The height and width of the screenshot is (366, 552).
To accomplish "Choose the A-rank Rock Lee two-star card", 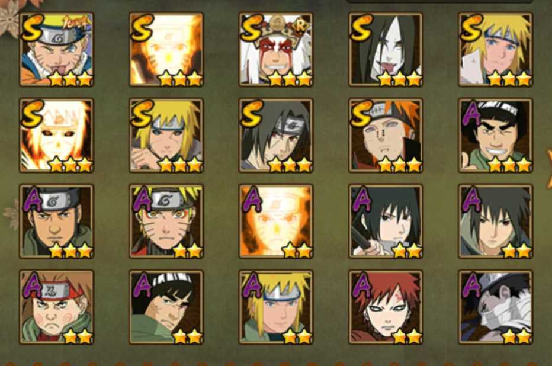I will 166,307.
